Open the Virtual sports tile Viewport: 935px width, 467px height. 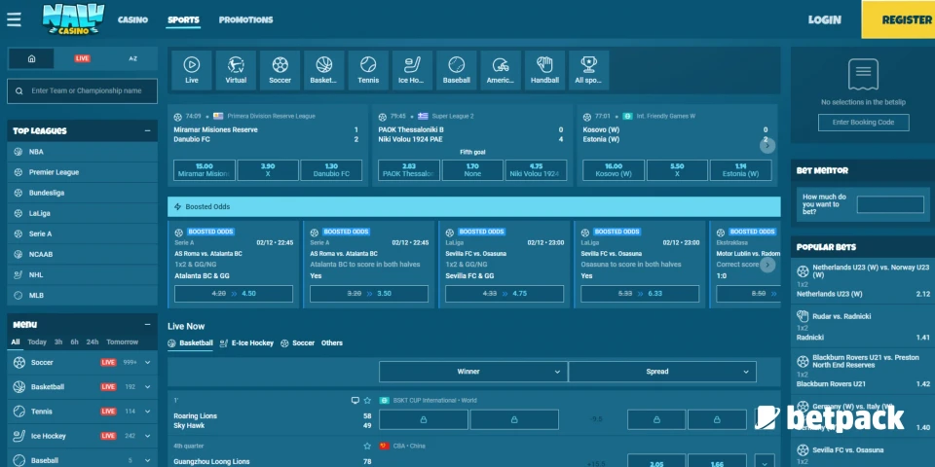pyautogui.click(x=236, y=70)
